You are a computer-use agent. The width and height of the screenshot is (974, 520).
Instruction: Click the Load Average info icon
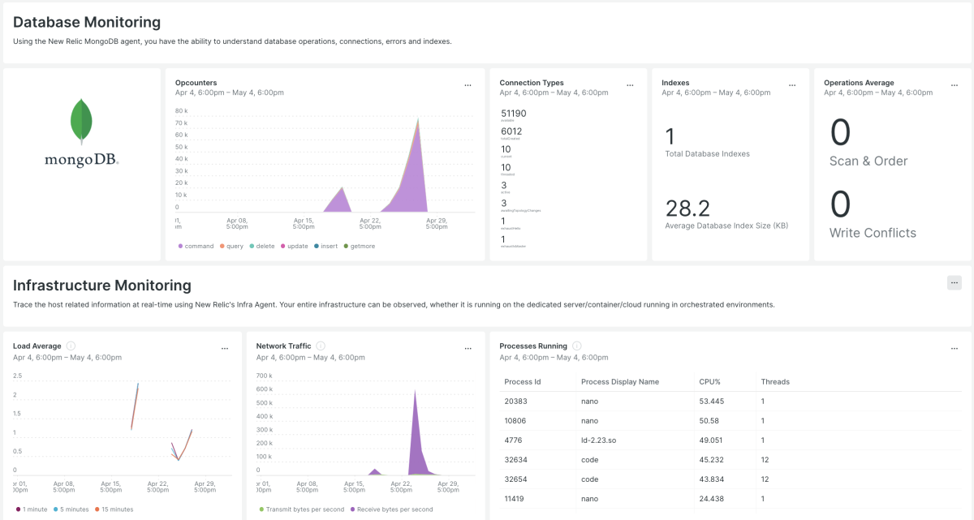[71, 346]
